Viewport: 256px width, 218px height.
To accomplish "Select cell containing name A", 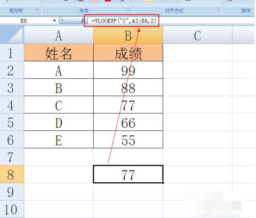I will 59,70.
